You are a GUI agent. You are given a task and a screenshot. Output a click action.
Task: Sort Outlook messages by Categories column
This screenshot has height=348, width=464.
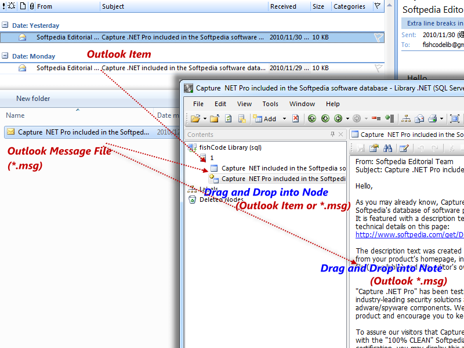coord(351,6)
